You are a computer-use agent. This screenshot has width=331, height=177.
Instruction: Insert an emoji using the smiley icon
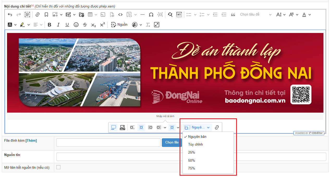point(76,25)
